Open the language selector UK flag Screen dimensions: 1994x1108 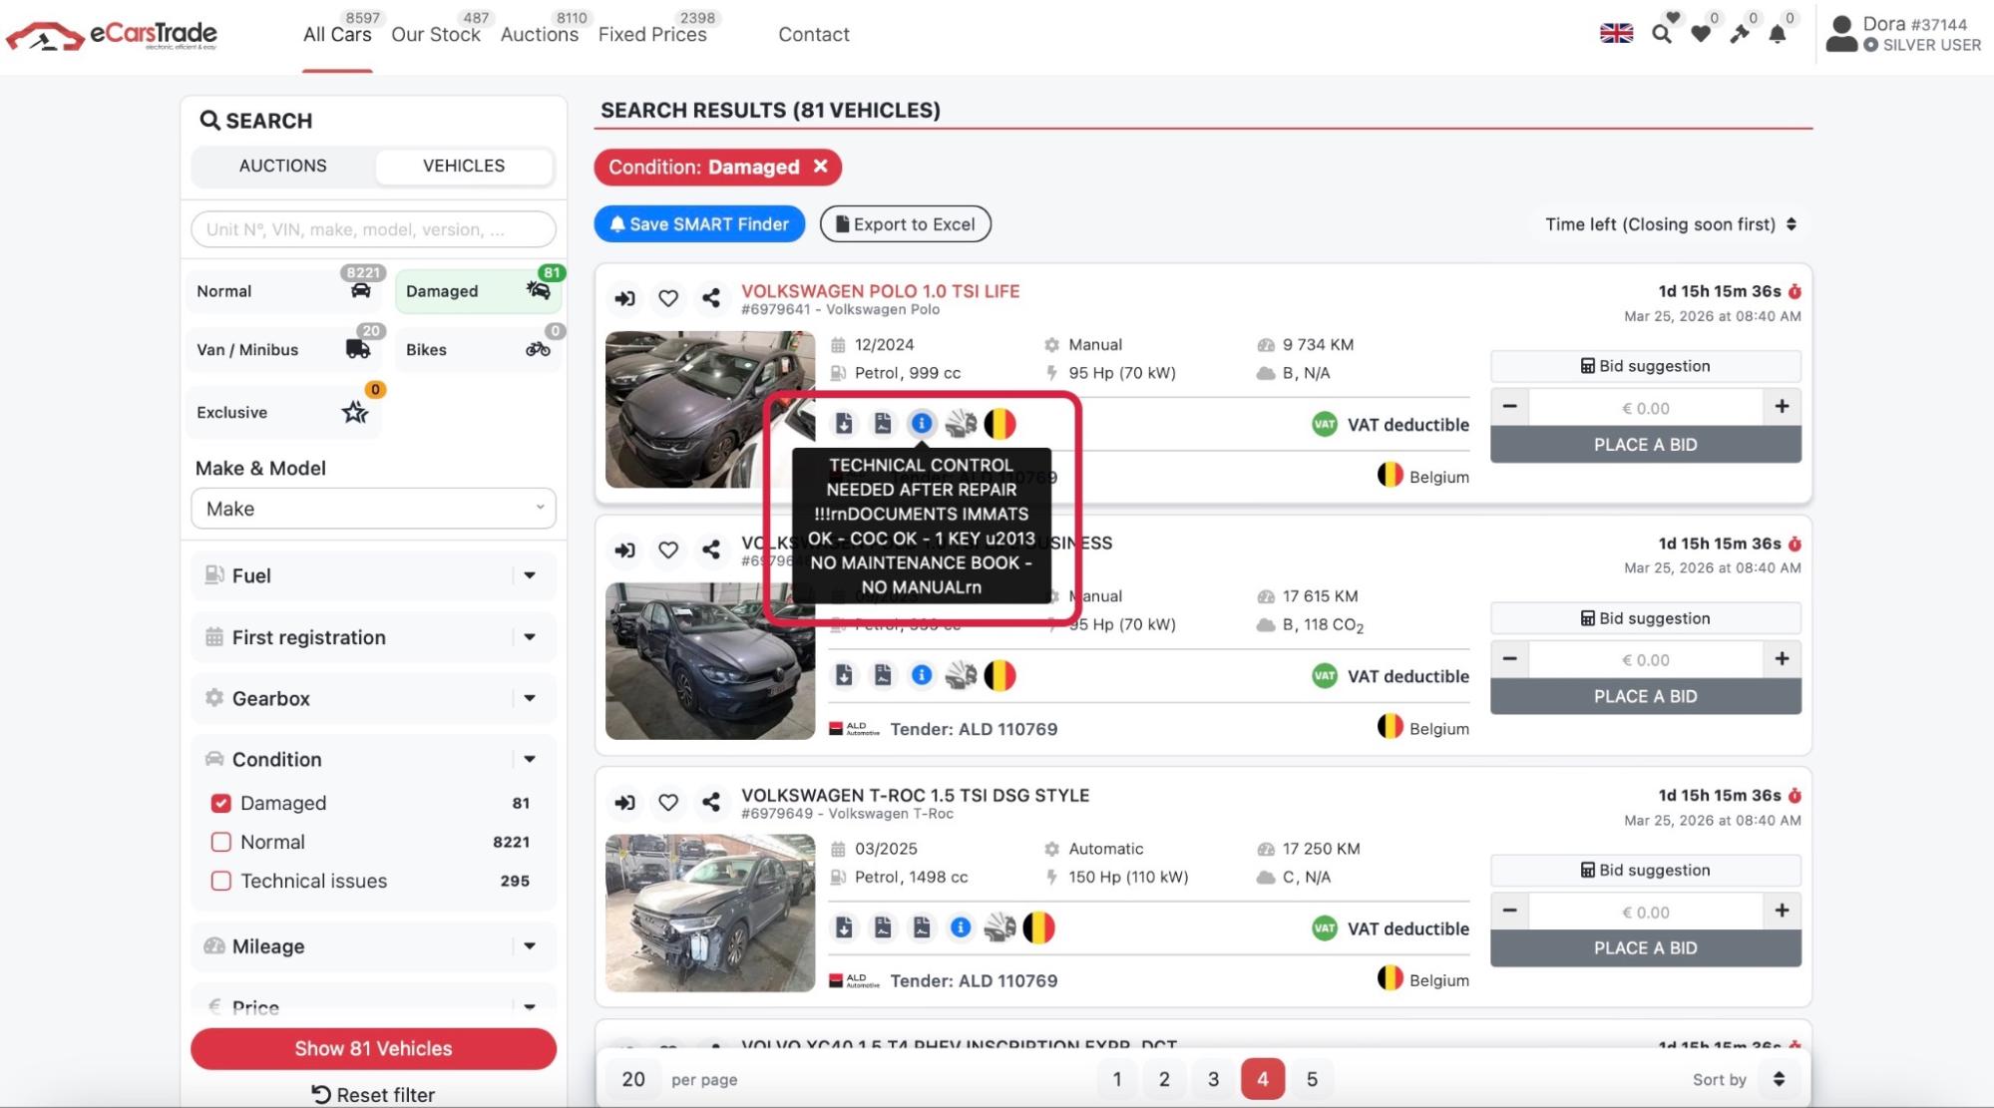coord(1616,34)
